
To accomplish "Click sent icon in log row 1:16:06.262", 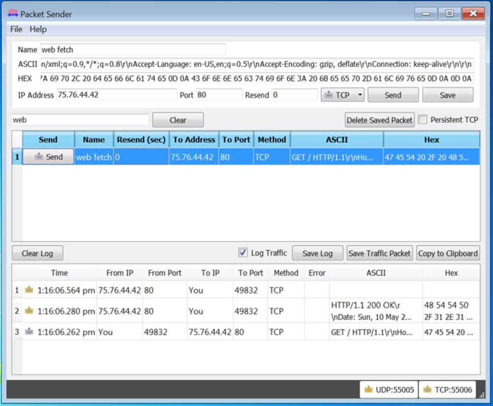I will 29,332.
